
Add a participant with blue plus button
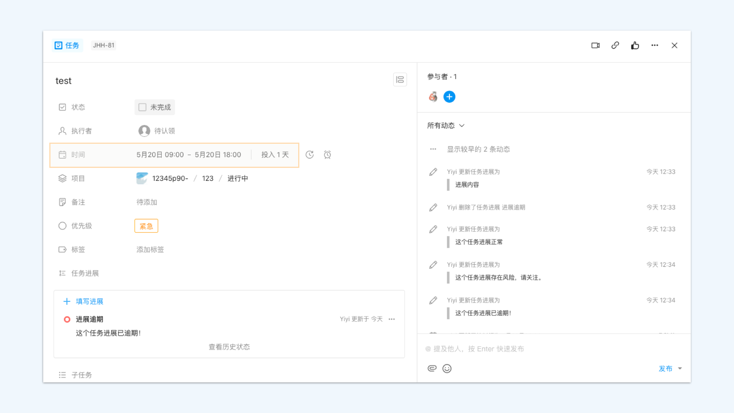[449, 97]
